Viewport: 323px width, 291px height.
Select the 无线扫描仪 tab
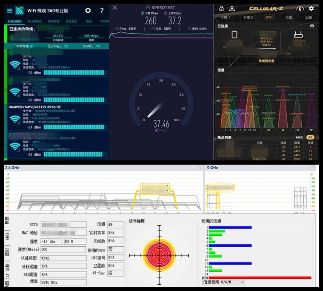pyautogui.click(x=14, y=21)
